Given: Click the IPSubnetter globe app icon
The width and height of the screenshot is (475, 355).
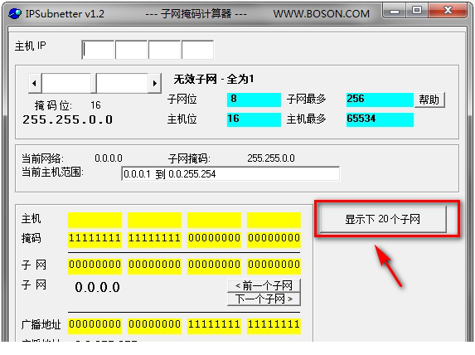Looking at the screenshot, I should (15, 13).
